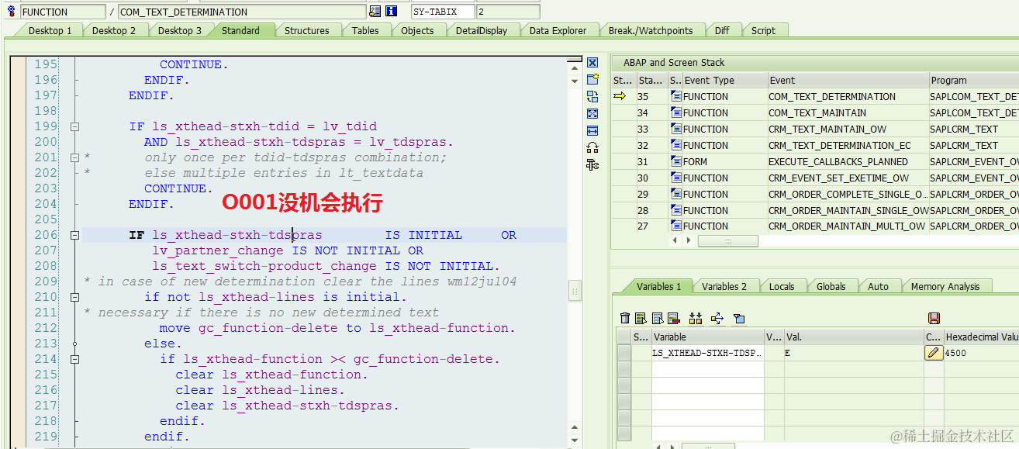Open the Break./Watchpoints tab
Viewport: 1019px width, 449px height.
(x=652, y=30)
